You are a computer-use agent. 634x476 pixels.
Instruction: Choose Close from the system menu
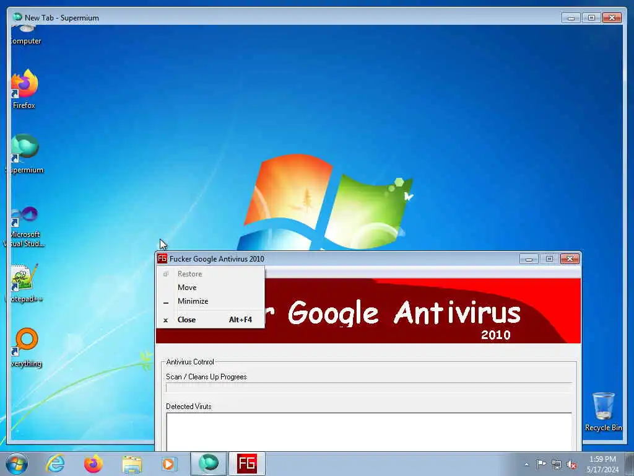[211, 320]
